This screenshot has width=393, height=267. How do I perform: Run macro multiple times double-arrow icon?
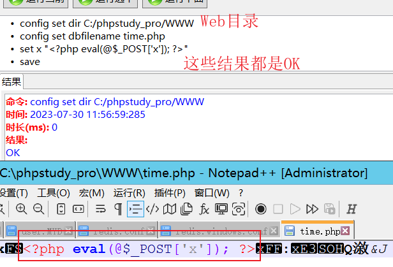313,209
